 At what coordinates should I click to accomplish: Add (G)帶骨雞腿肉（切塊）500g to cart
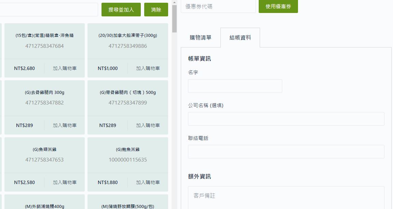(x=148, y=125)
